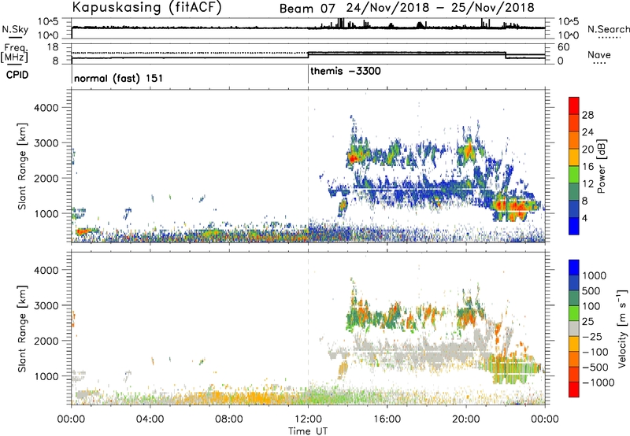The image size is (630, 436).
Task: Click the blue top segment of Velocity colorbar
Action: (x=574, y=268)
